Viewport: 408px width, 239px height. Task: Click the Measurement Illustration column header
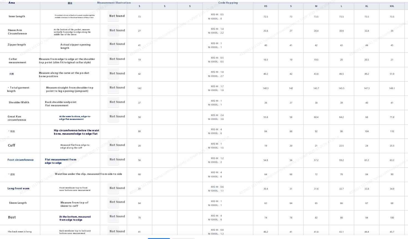pos(114,3)
